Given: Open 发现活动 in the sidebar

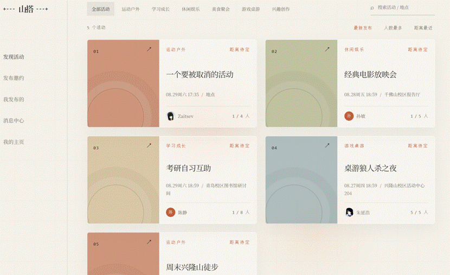Looking at the screenshot, I should coord(14,57).
